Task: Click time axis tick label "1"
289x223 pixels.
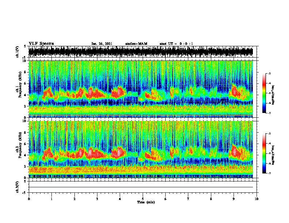Action: [x=52, y=199]
